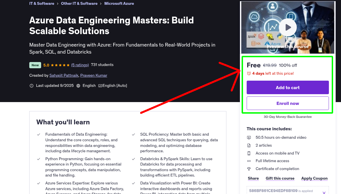Image resolution: width=341 pixels, height=194 pixels.
Task: Click the Share link
Action: (253, 178)
